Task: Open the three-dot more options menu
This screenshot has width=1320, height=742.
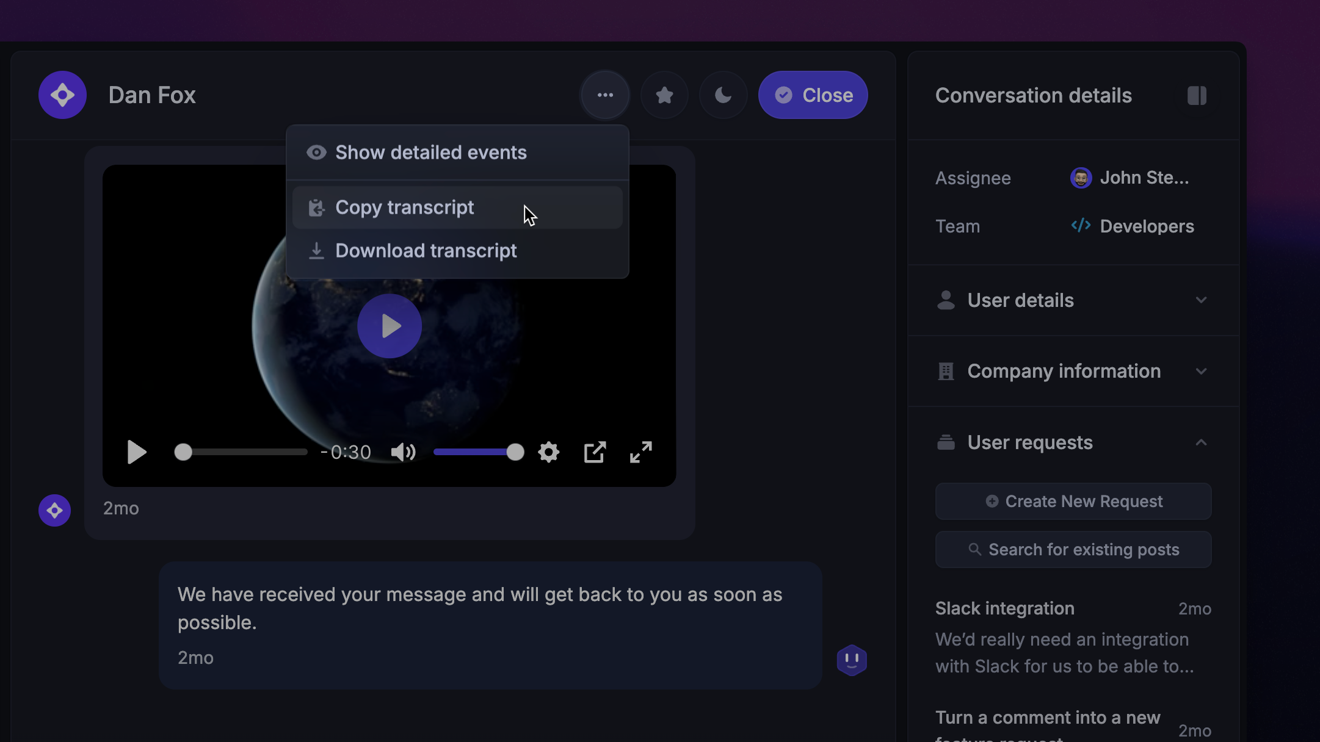Action: click(x=605, y=95)
